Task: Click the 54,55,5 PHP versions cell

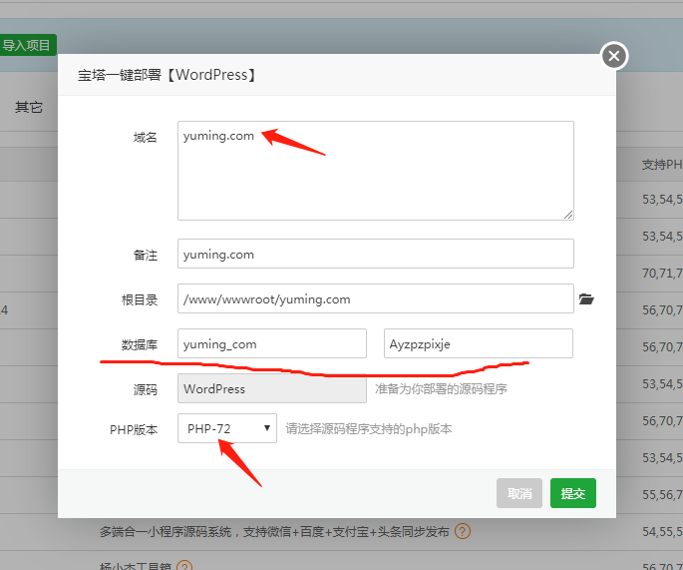Action: click(662, 532)
